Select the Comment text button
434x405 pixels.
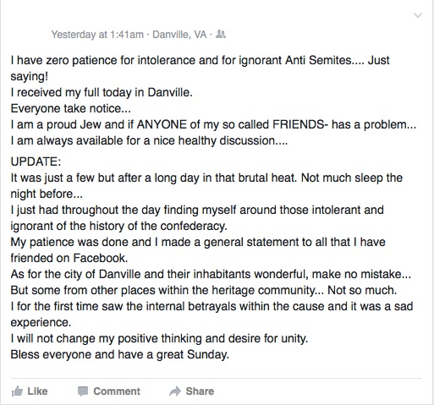[117, 391]
